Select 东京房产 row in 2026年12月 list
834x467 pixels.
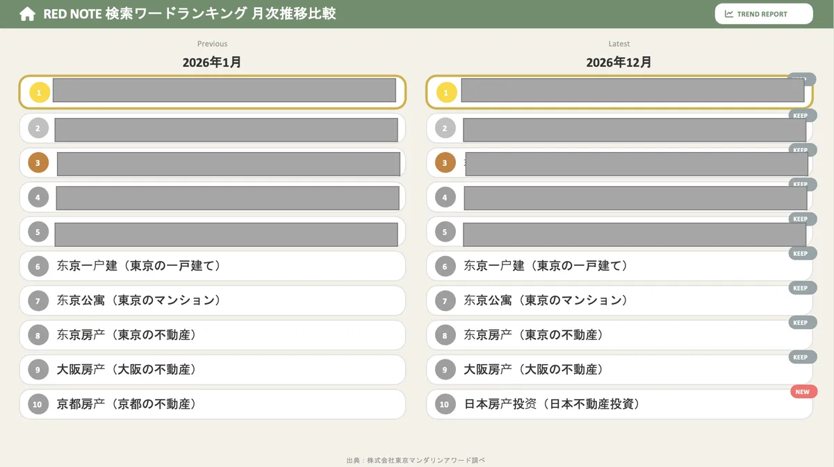pos(619,335)
